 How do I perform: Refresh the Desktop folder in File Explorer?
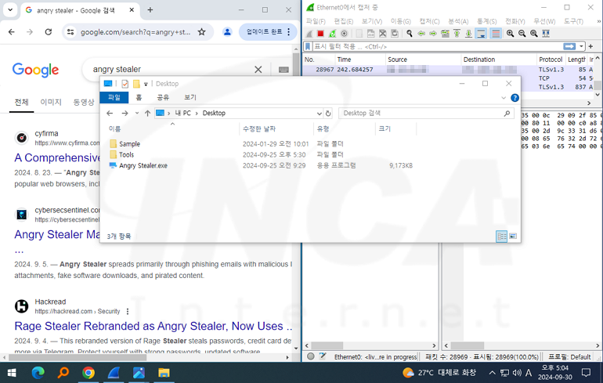coord(328,114)
